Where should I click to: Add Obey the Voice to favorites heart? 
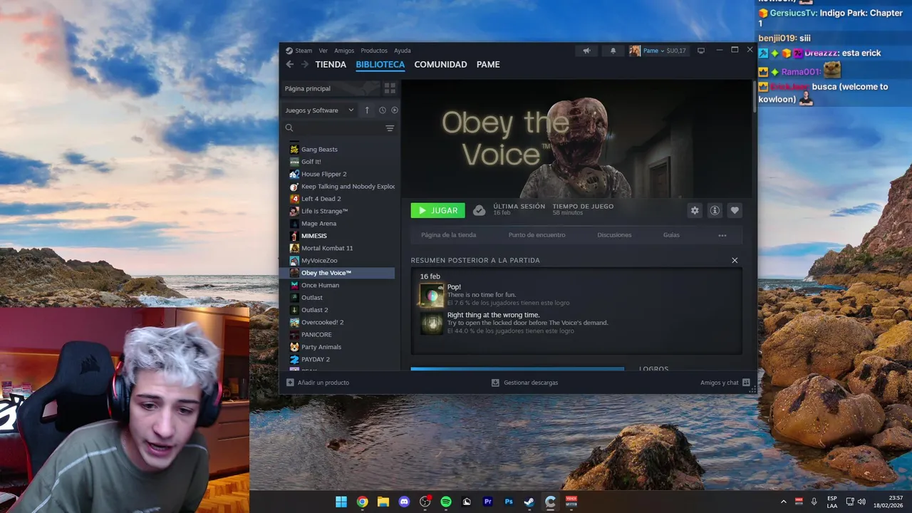[735, 210]
